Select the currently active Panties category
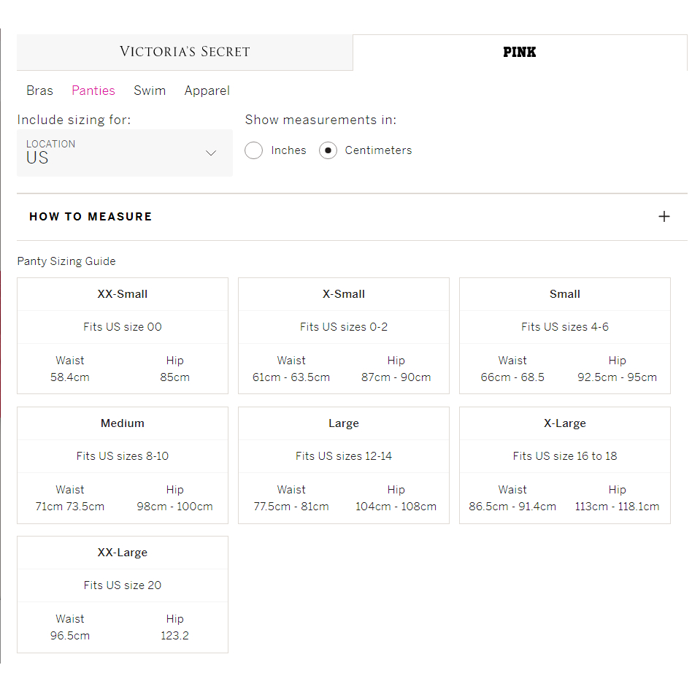The image size is (692, 692). [93, 91]
